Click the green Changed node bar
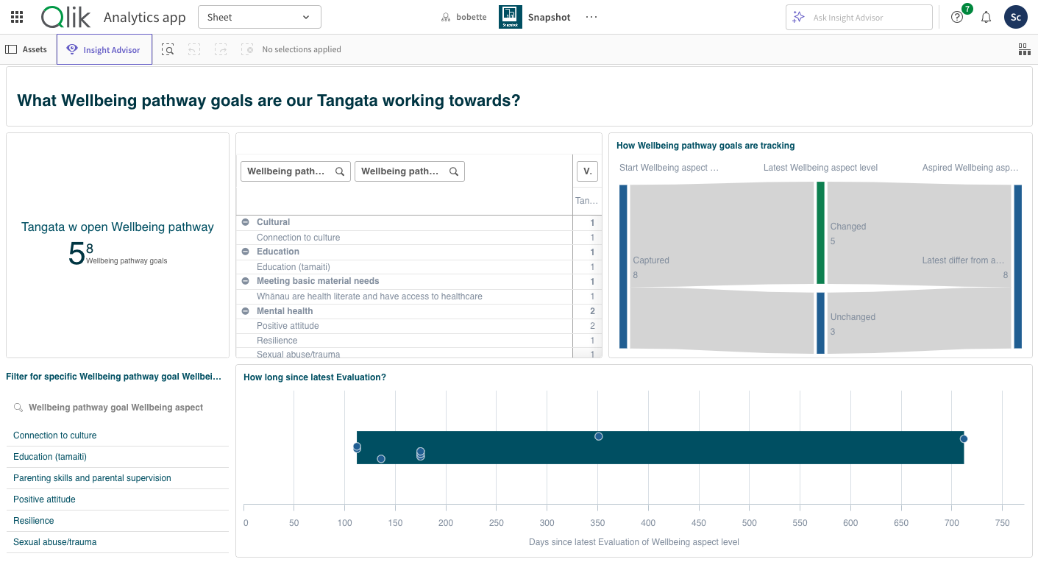 (820, 233)
